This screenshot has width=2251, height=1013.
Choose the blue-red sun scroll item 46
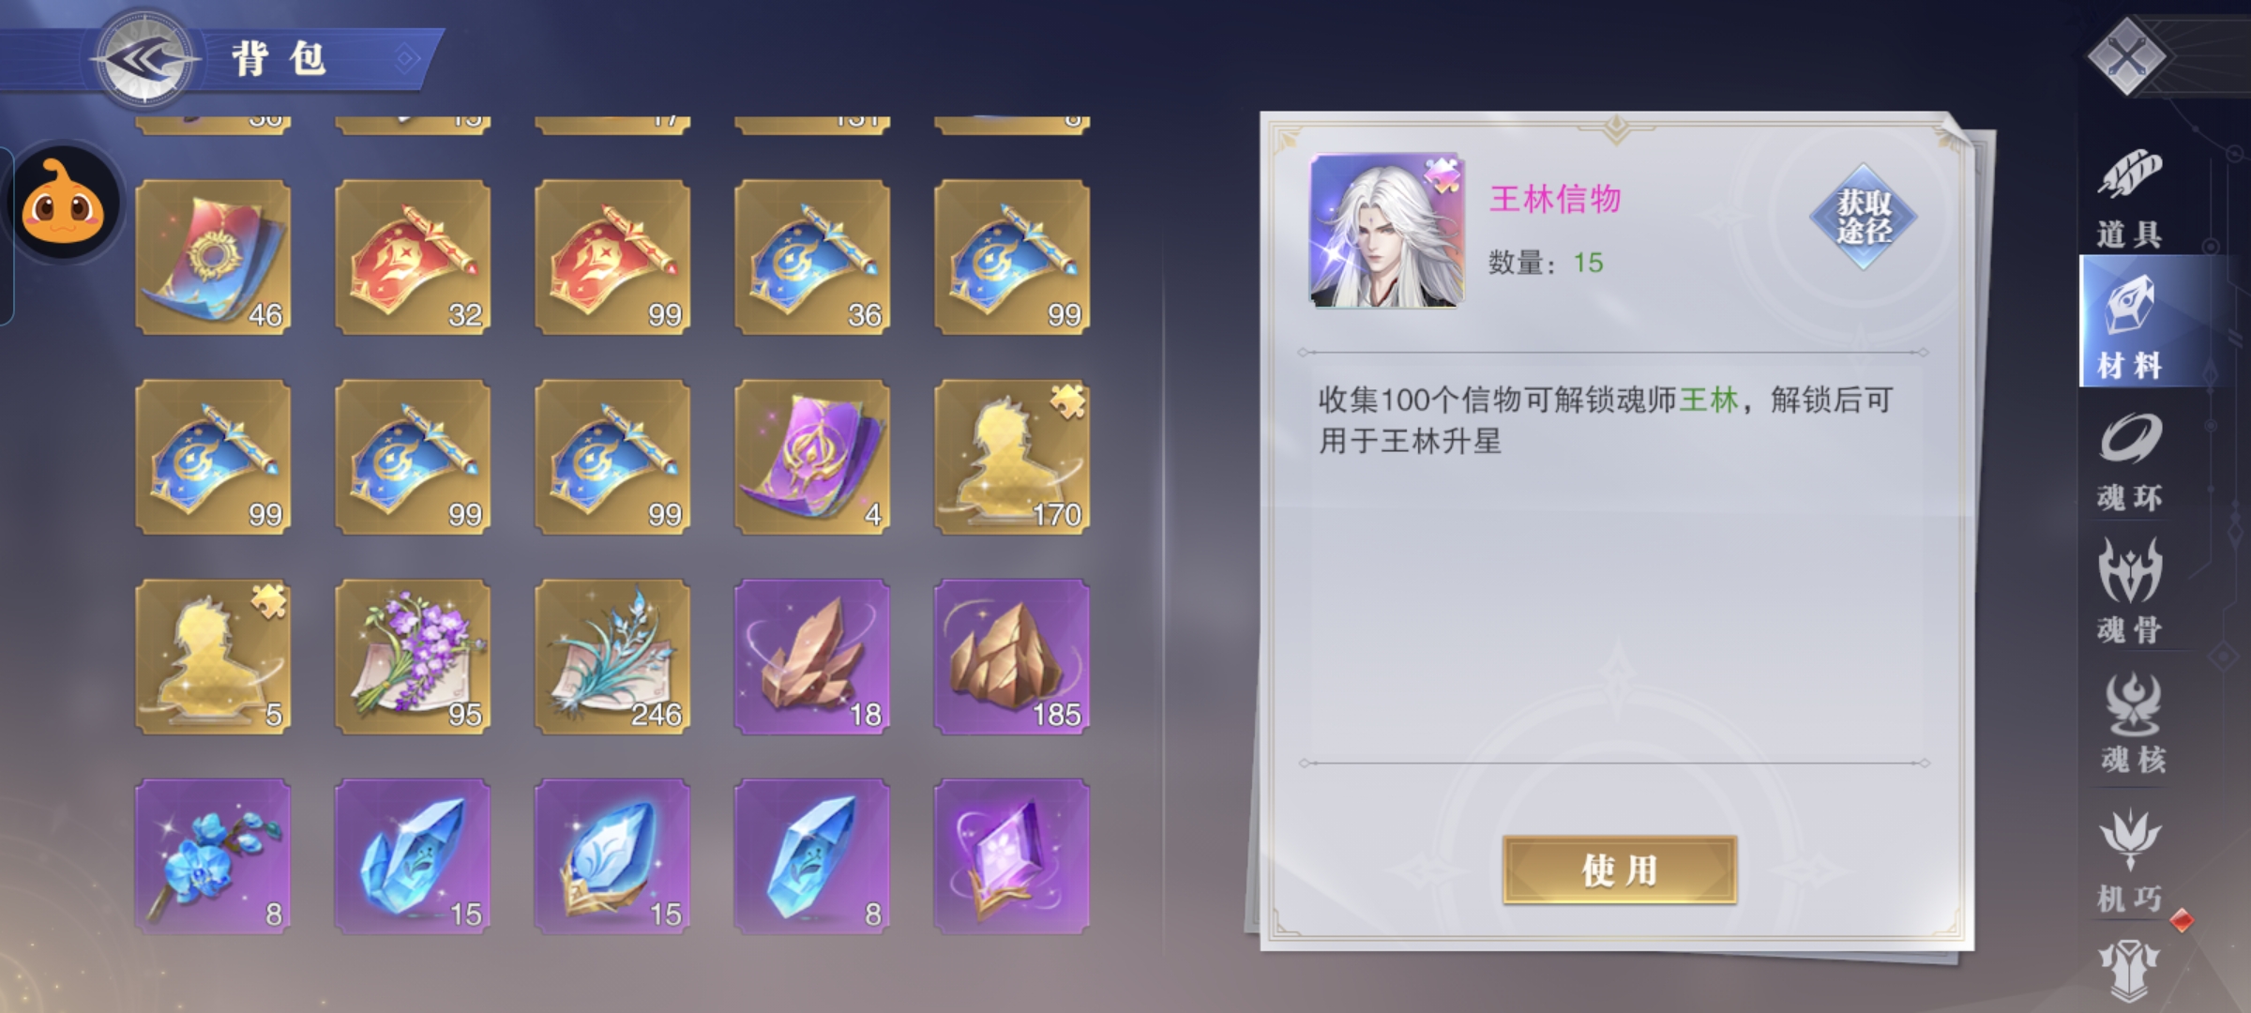tap(213, 257)
